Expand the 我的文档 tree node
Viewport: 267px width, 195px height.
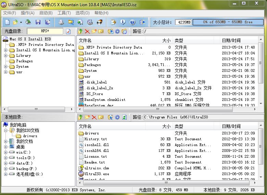(x=5, y=141)
